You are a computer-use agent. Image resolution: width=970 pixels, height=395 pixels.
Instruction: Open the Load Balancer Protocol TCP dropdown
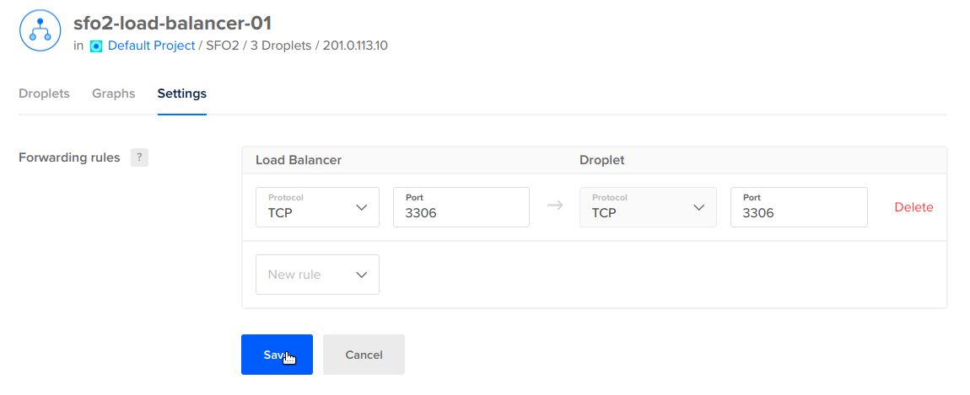[317, 207]
